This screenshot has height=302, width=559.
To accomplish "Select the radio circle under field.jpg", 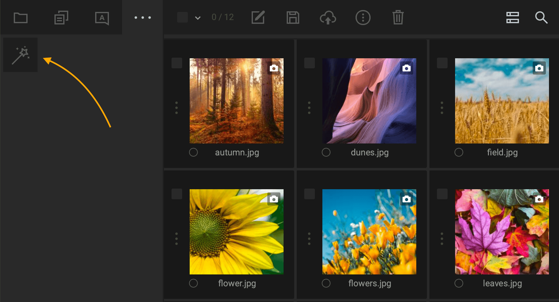I will (459, 152).
